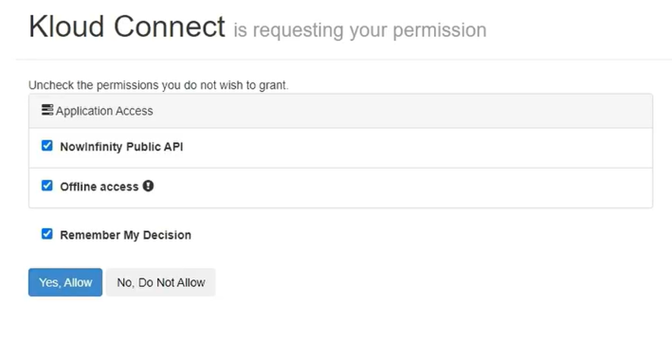
Task: Disable the Remember My Decision checkbox
Action: click(47, 234)
